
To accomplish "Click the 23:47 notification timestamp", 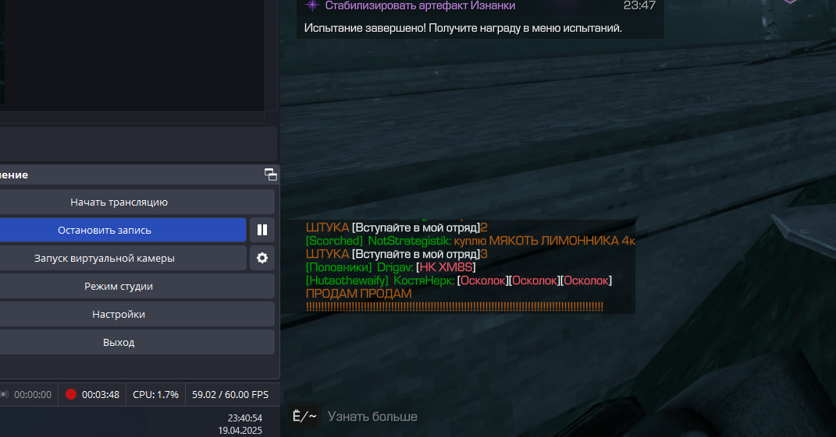I will click(x=639, y=6).
